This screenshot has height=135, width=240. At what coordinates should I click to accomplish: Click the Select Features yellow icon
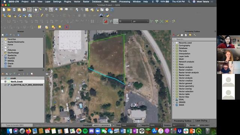point(39,27)
